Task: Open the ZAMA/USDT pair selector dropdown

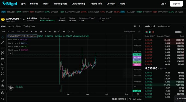Action: [21, 19]
